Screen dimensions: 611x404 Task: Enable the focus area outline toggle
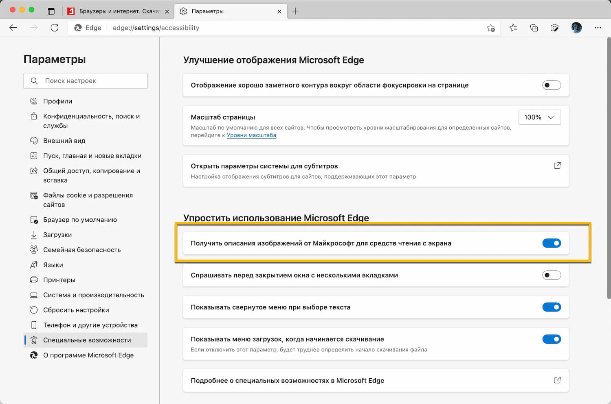[x=552, y=85]
